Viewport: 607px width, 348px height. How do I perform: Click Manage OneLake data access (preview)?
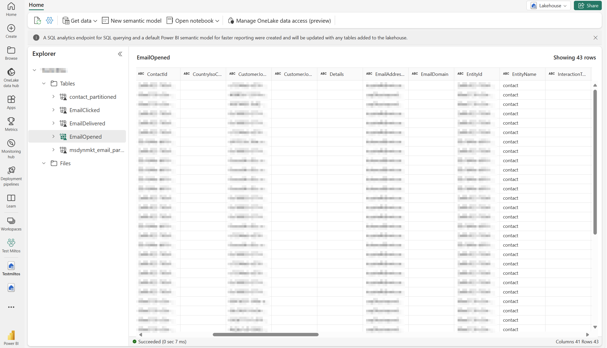279,21
